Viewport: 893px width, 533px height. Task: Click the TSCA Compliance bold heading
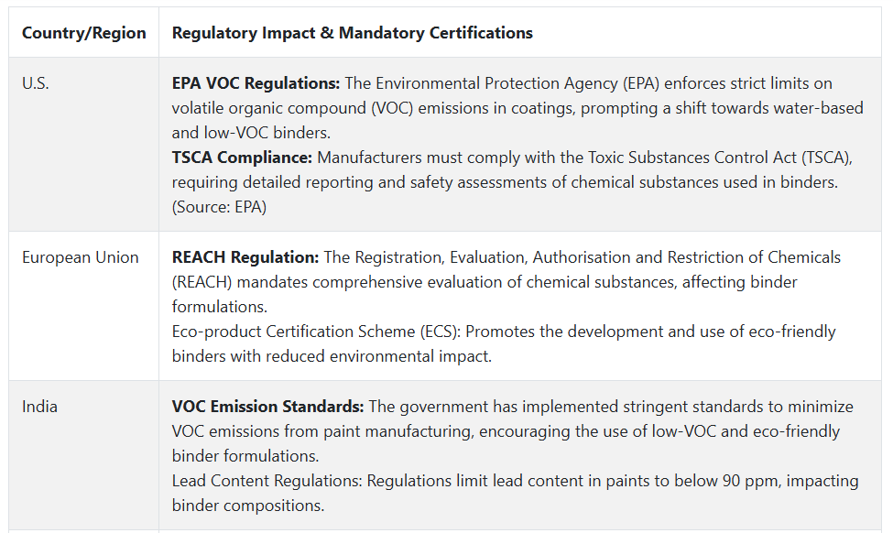242,158
